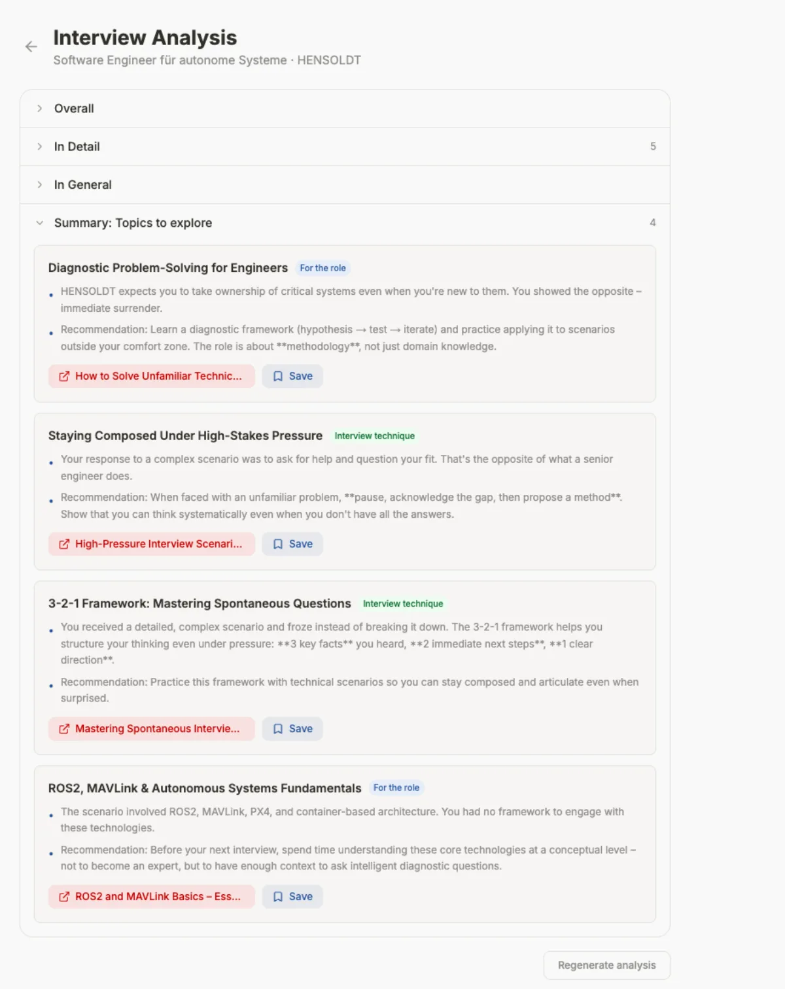Screen dimensions: 785x989
Task: Save the 3-2-1 Framework topic
Action: [x=292, y=729]
